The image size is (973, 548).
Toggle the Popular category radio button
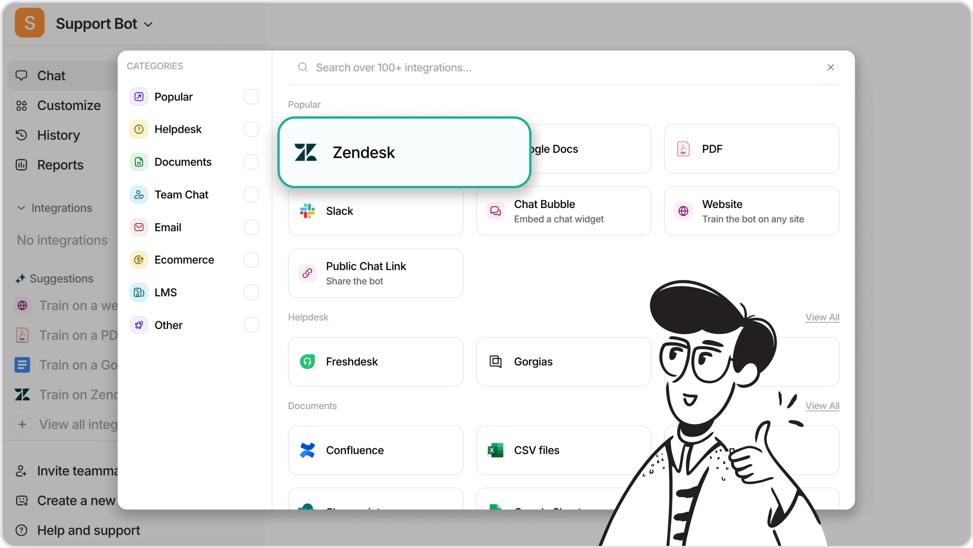click(x=252, y=97)
